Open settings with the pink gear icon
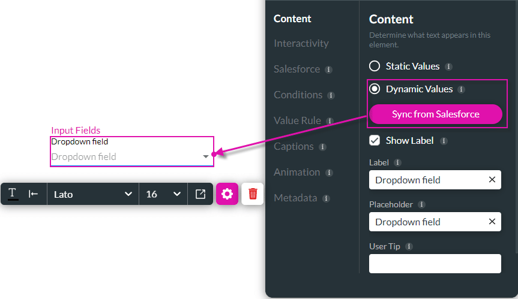 click(227, 194)
